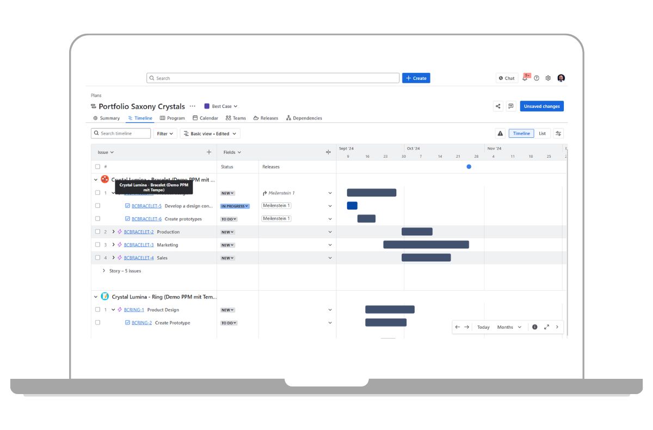The width and height of the screenshot is (653, 430).
Task: Open the Summary tab
Action: coord(106,118)
